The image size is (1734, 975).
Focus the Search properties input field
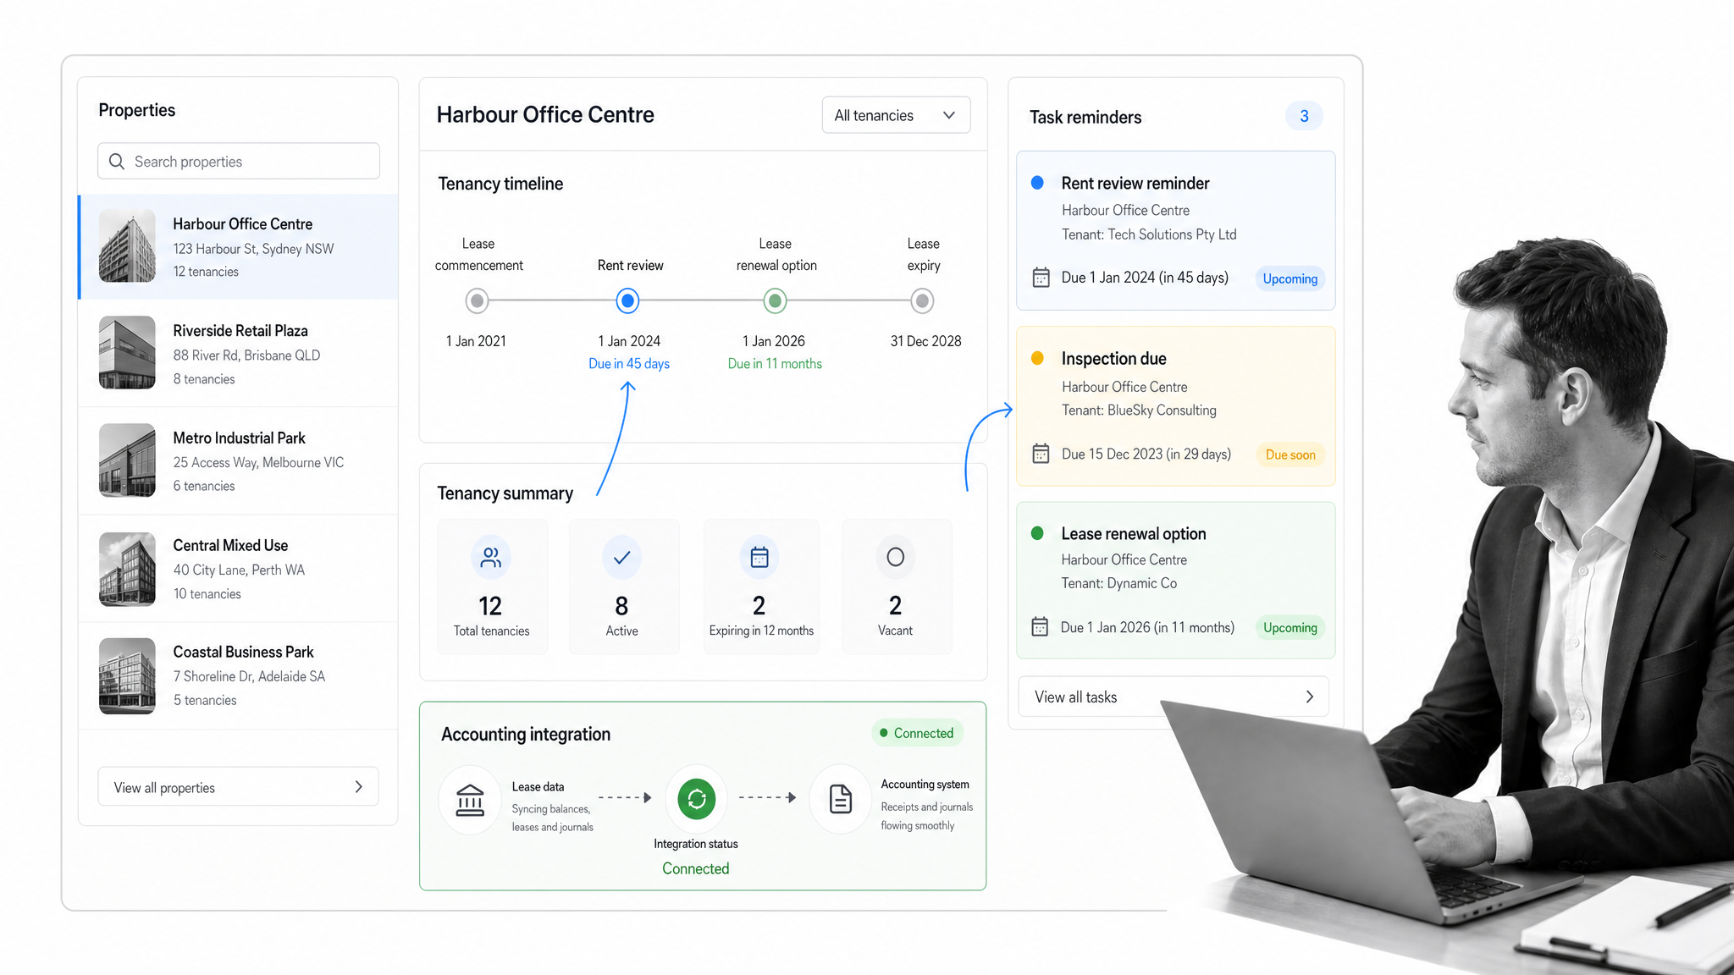pyautogui.click(x=239, y=161)
